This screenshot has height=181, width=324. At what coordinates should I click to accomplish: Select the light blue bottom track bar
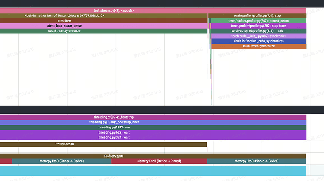tap(153, 171)
